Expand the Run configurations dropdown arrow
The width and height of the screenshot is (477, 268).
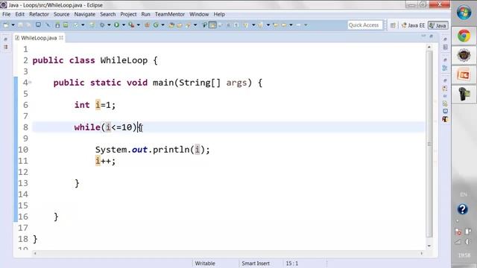click(124, 25)
